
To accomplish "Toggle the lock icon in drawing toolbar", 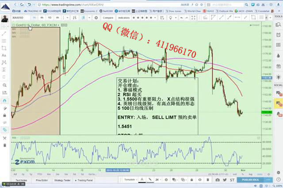I will tap(191, 180).
